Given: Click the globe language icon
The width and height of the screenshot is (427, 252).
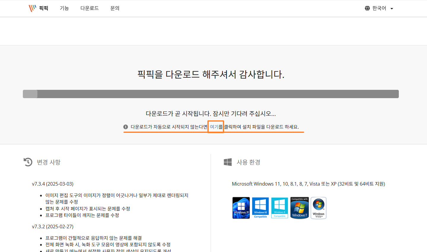Looking at the screenshot, I should click(x=367, y=8).
